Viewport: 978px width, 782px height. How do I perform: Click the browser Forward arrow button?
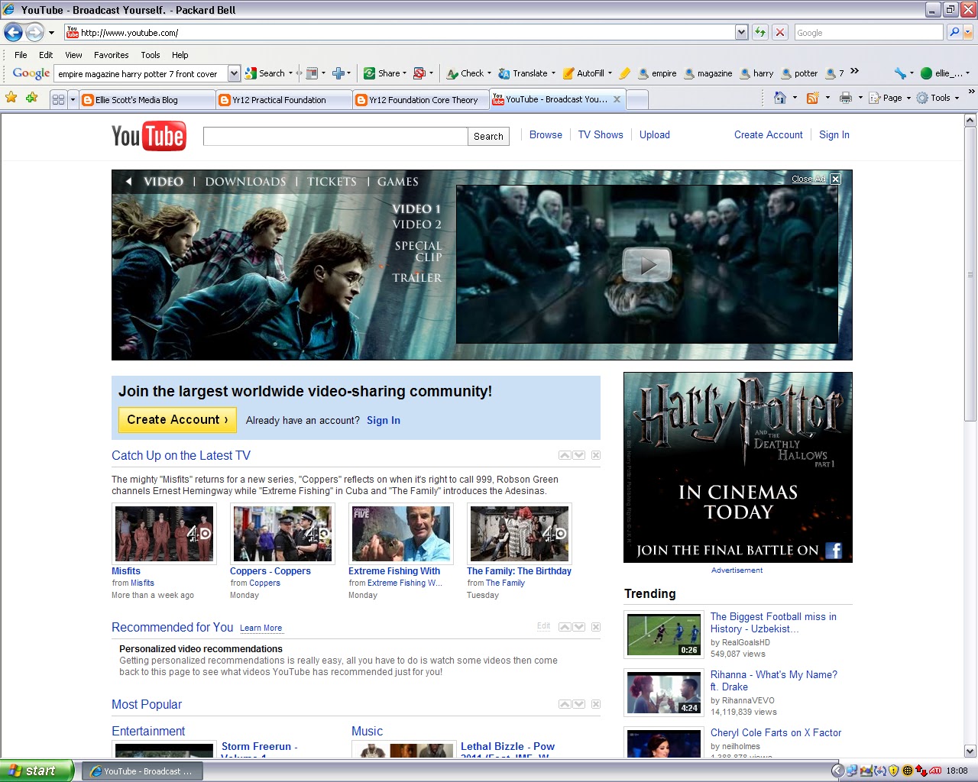pos(34,32)
